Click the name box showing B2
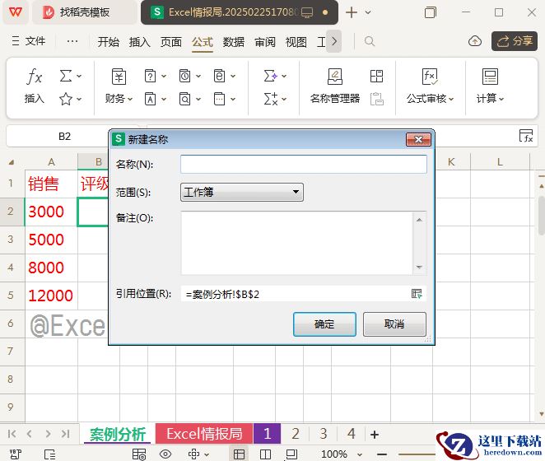The image size is (545, 461). [65, 137]
